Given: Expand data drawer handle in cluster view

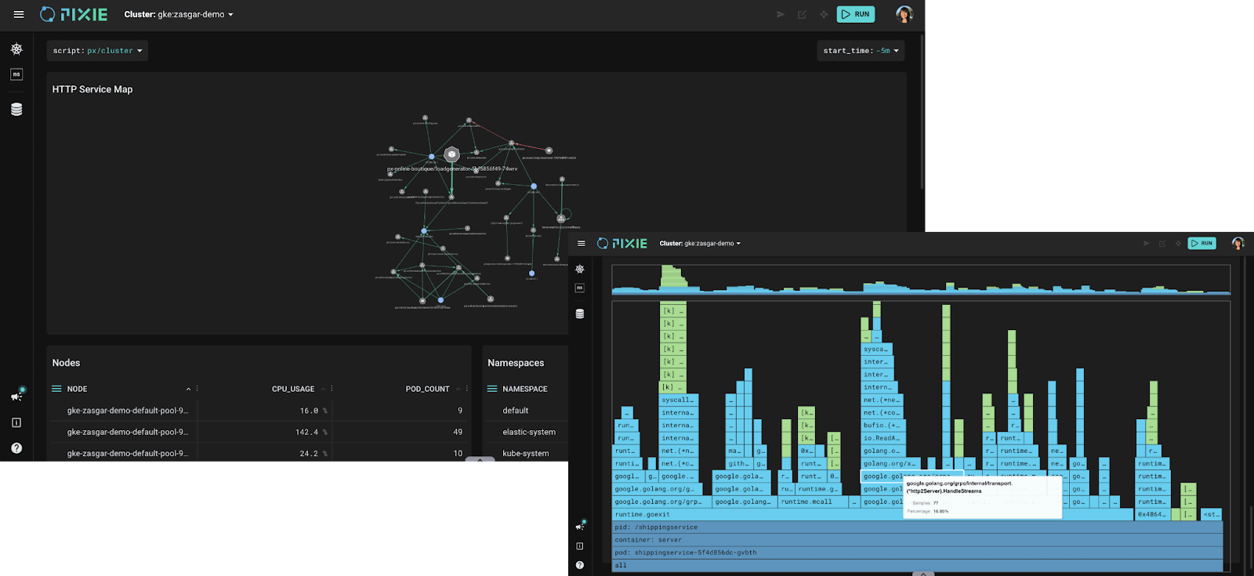Looking at the screenshot, I should pyautogui.click(x=480, y=459).
